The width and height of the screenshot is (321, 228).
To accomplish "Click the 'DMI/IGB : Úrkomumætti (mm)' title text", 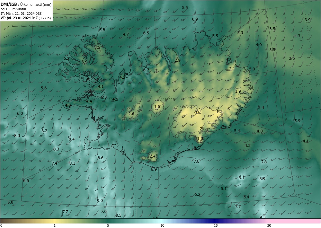I will [x=26, y=4].
